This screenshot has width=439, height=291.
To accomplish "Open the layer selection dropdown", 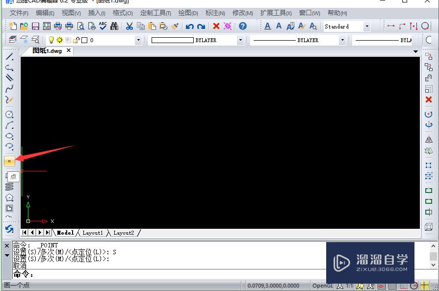I will point(138,40).
